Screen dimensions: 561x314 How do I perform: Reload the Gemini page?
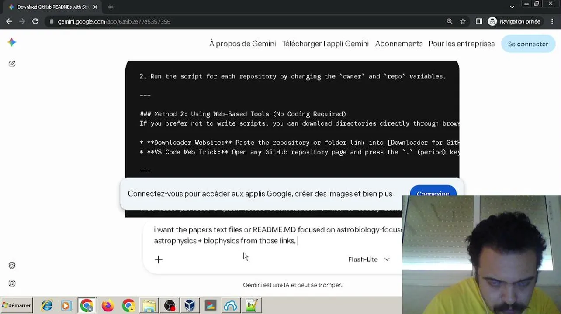35,21
